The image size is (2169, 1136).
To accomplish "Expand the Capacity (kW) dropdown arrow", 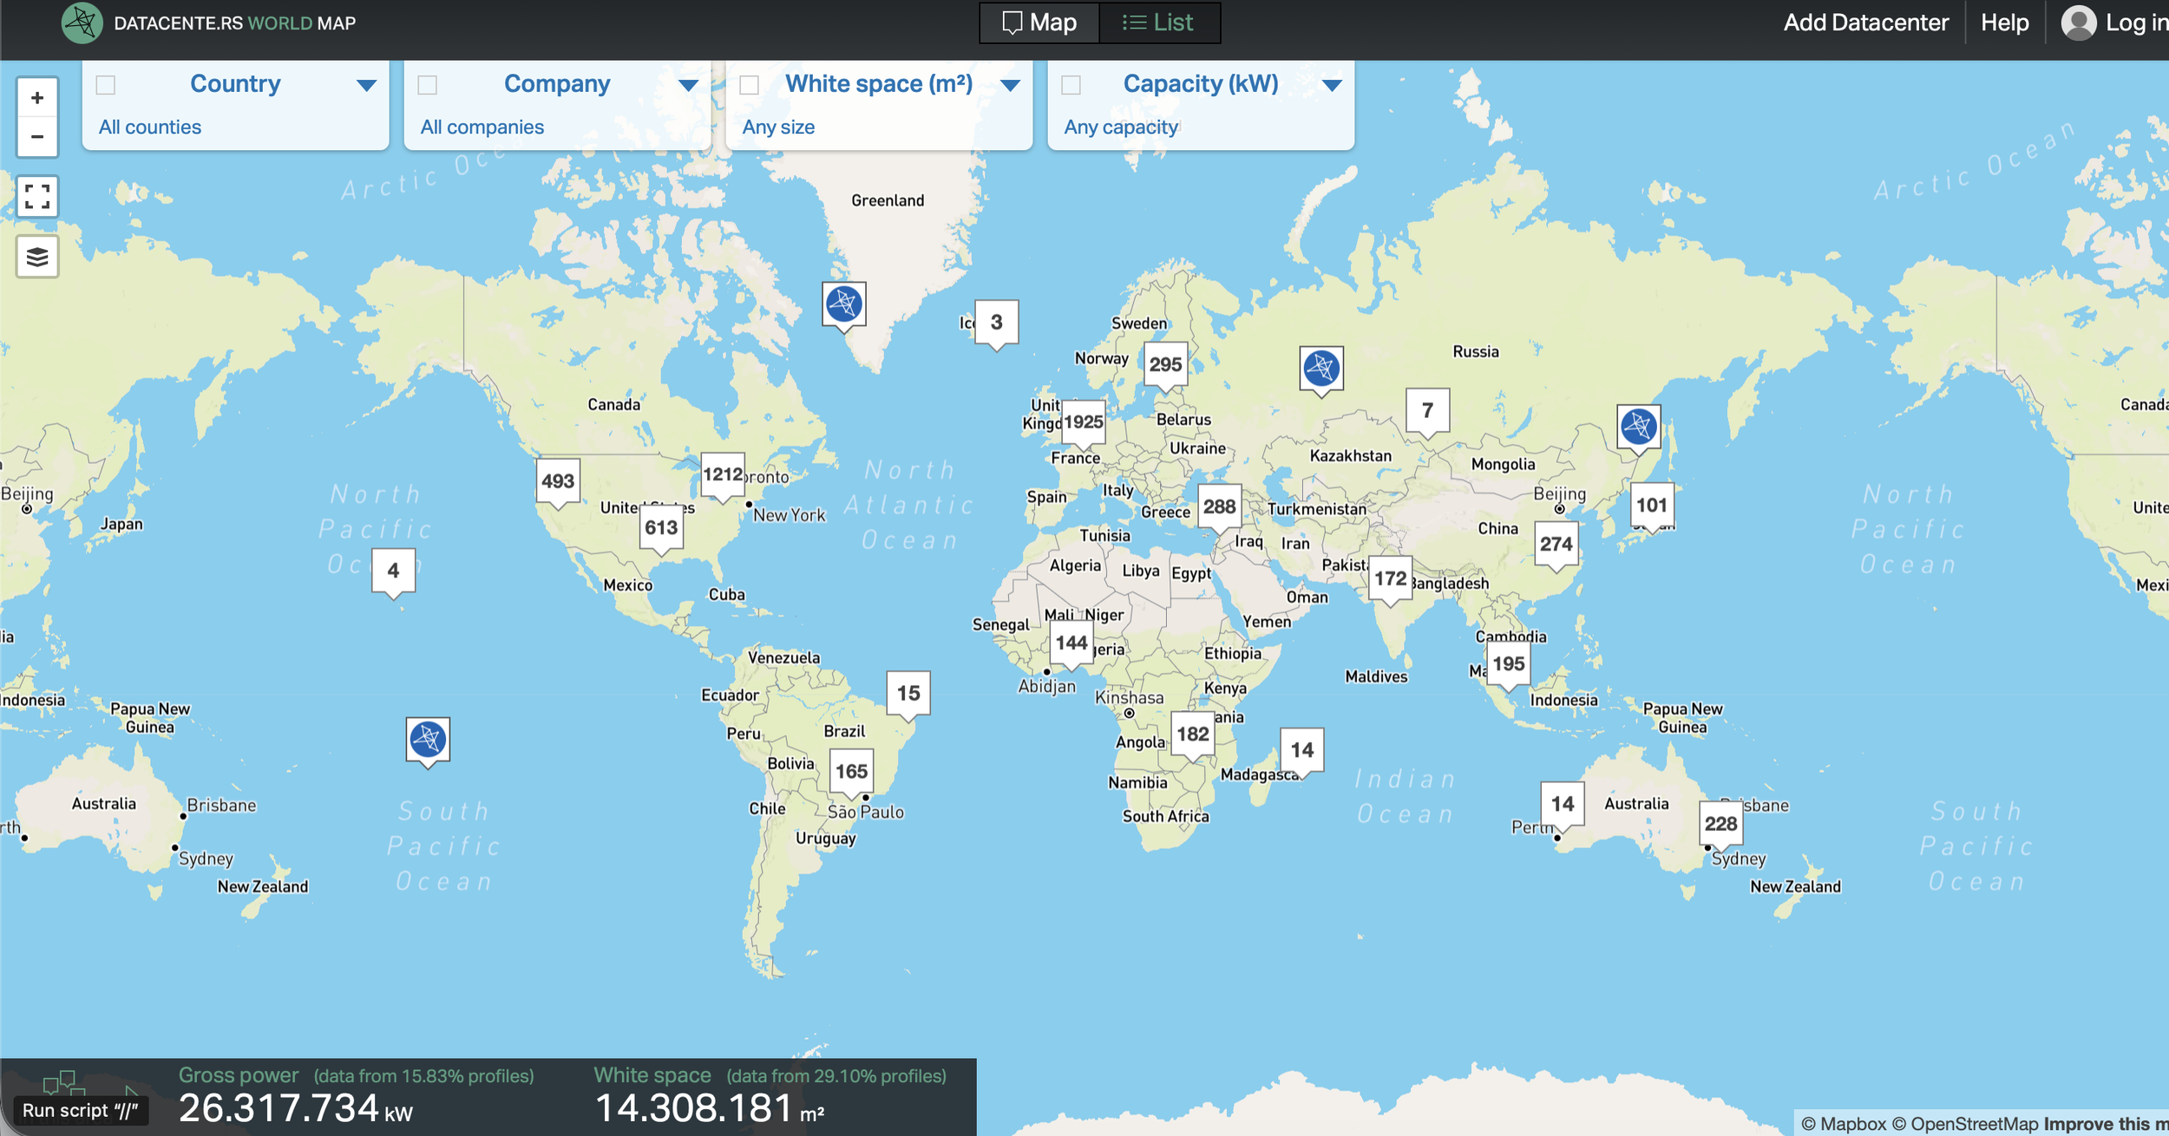I will (1332, 85).
